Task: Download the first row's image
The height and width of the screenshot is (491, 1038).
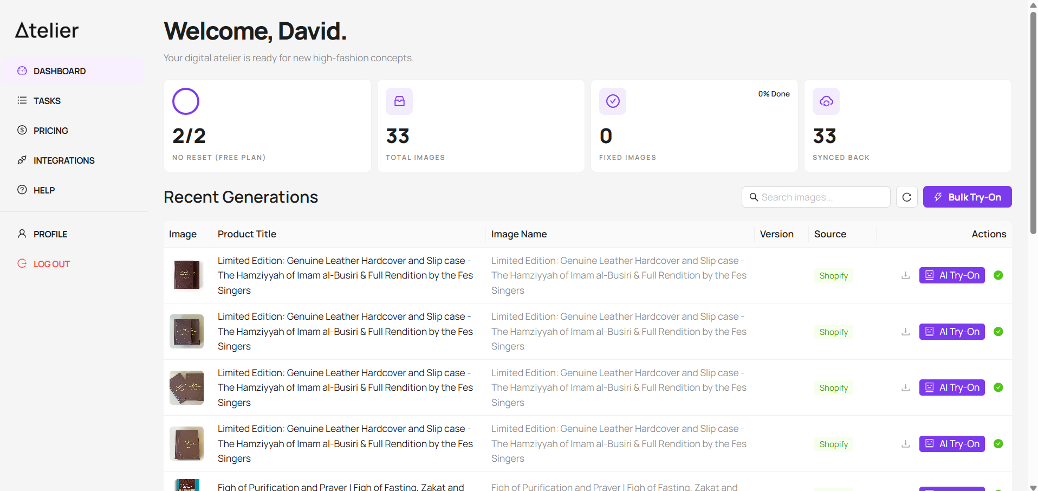Action: point(905,275)
